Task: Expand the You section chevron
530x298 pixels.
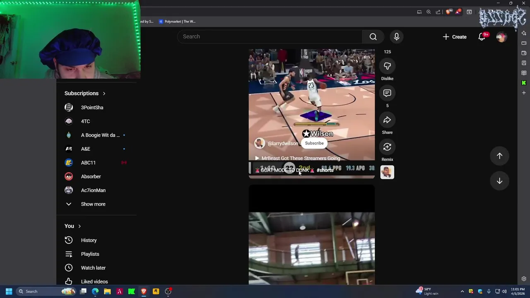Action: (x=79, y=226)
